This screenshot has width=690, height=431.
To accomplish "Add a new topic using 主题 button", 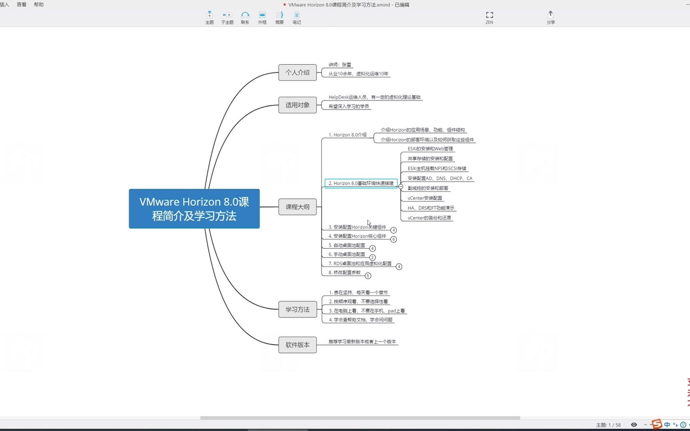I will pyautogui.click(x=209, y=18).
